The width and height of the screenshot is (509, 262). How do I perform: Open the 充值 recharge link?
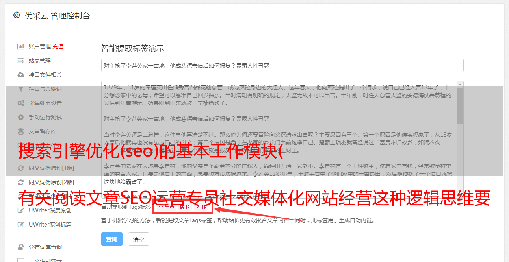(58, 46)
